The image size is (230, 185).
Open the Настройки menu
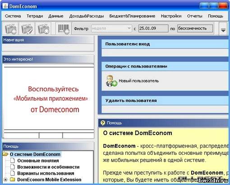point(171,16)
